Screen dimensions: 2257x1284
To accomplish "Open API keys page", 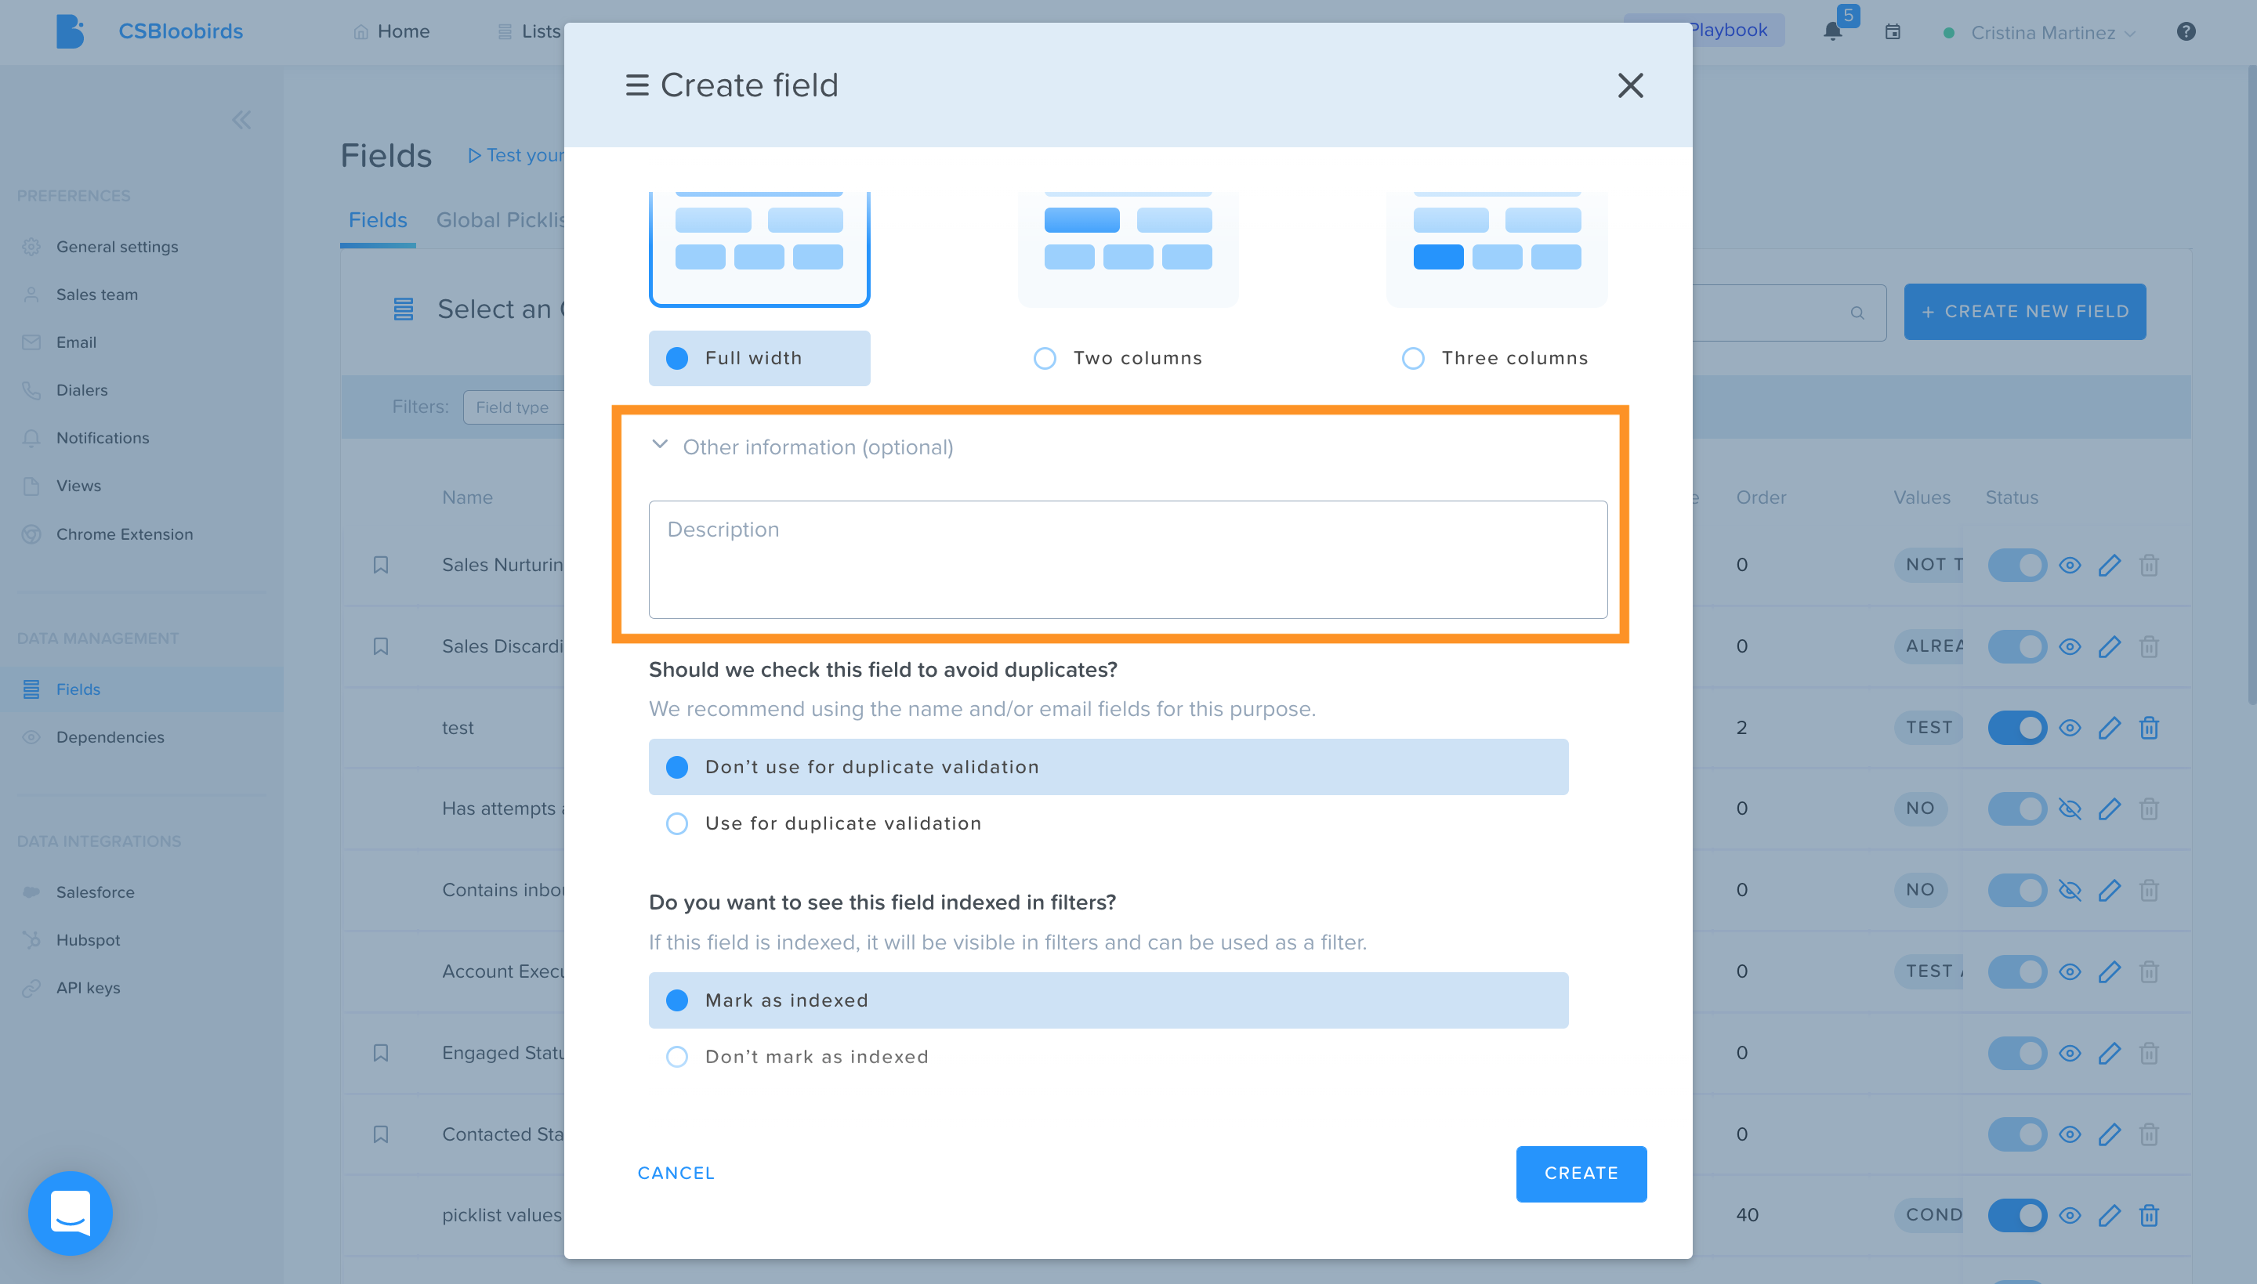I will click(x=87, y=988).
